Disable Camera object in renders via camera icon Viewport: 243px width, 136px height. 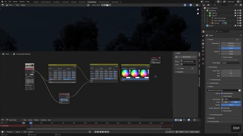pos(240,23)
